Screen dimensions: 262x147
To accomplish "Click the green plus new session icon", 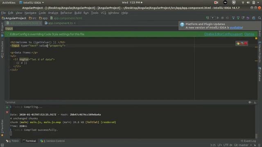I will (7, 107).
